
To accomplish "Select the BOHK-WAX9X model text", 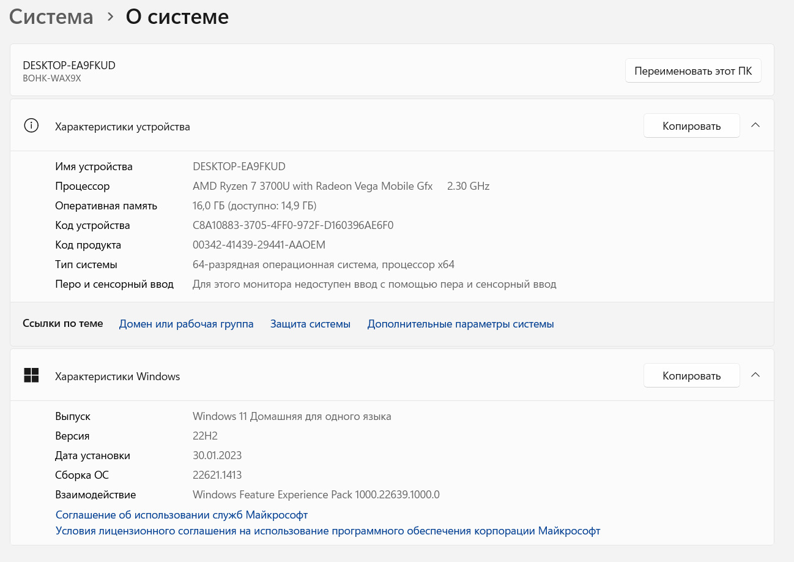I will pos(52,78).
